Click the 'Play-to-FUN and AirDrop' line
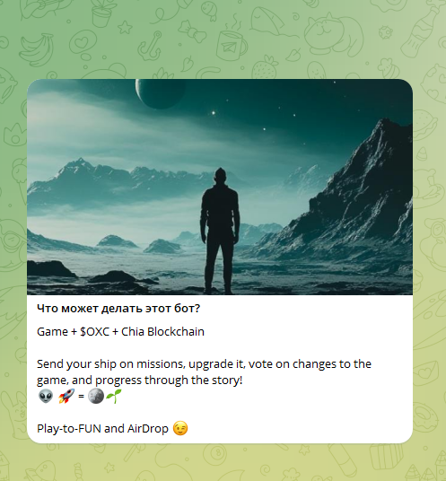The height and width of the screenshot is (481, 446). click(102, 429)
